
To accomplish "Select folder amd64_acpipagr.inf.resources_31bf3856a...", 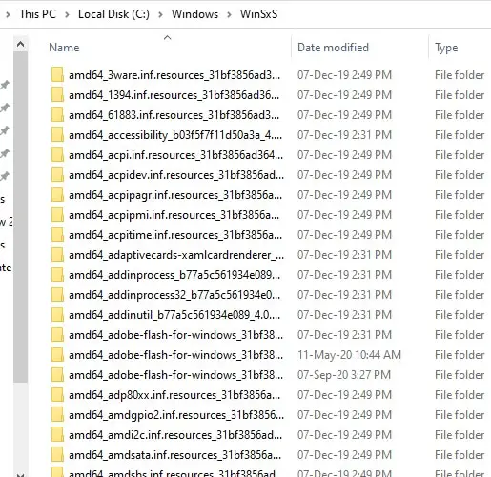I will click(x=175, y=195).
